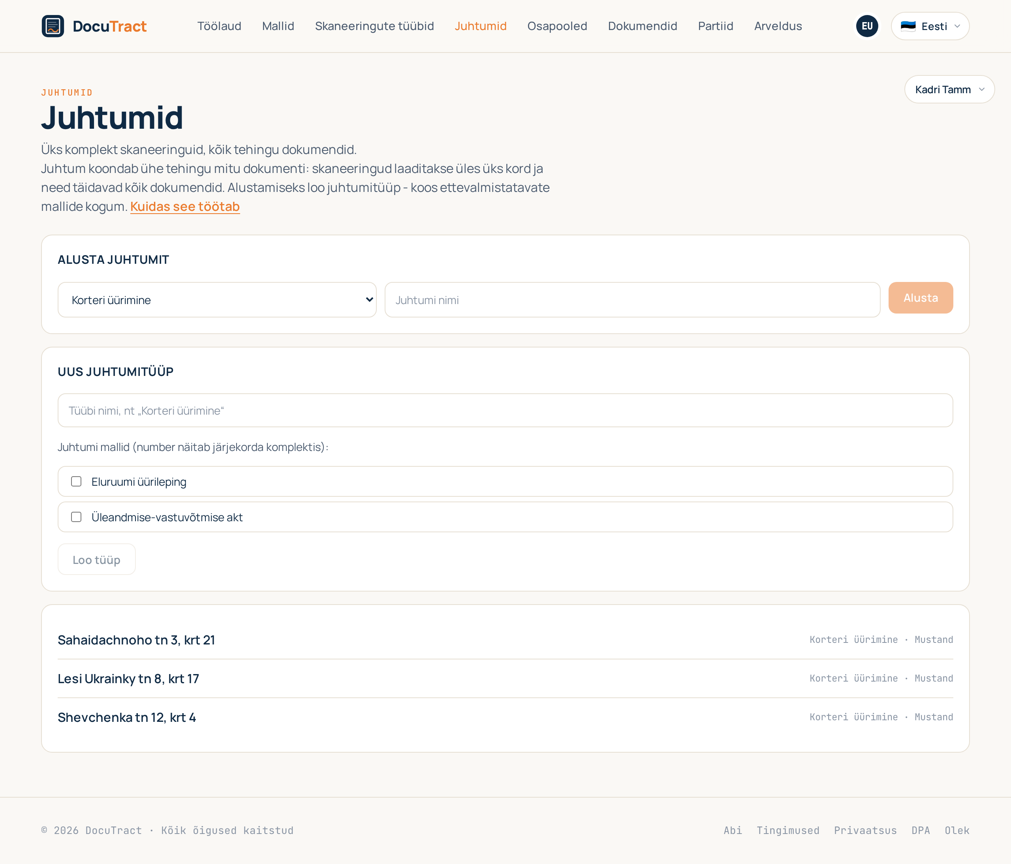Open the Korteri üürimine case type select

(217, 300)
